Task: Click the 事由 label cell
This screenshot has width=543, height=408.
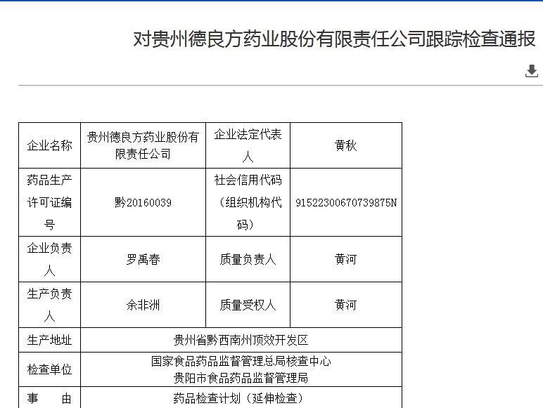Action: coord(49,399)
